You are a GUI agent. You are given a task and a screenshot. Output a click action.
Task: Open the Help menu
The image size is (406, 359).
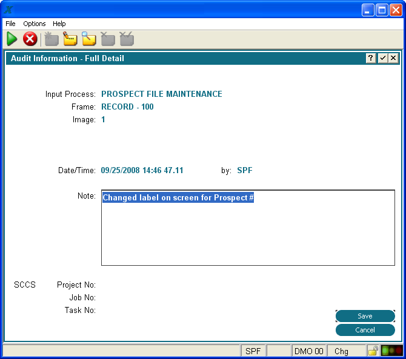point(59,24)
